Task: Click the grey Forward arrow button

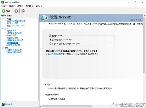Action: (16, 11)
